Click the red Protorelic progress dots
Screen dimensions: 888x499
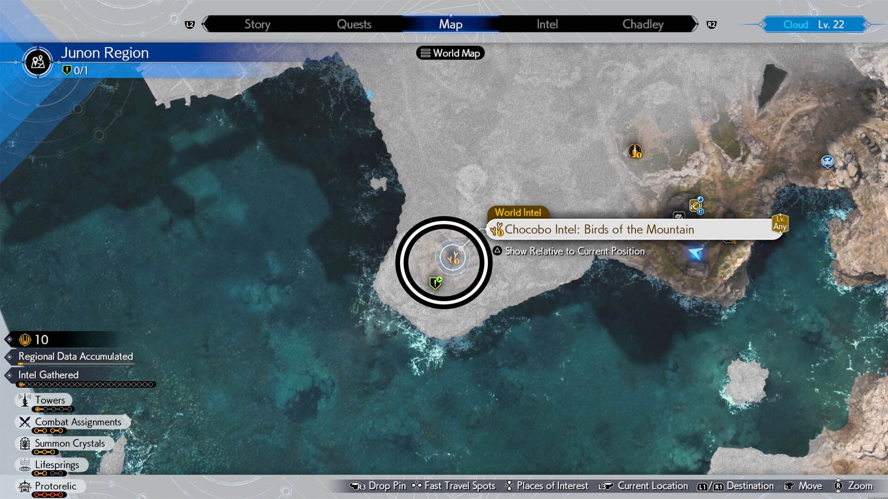click(49, 495)
